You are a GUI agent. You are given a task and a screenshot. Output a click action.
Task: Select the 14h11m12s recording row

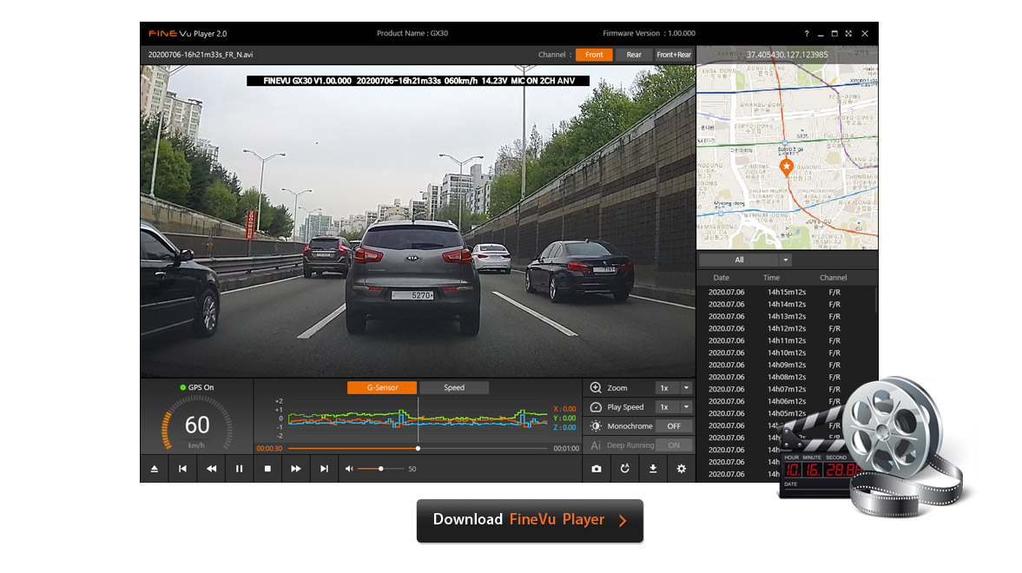786,341
